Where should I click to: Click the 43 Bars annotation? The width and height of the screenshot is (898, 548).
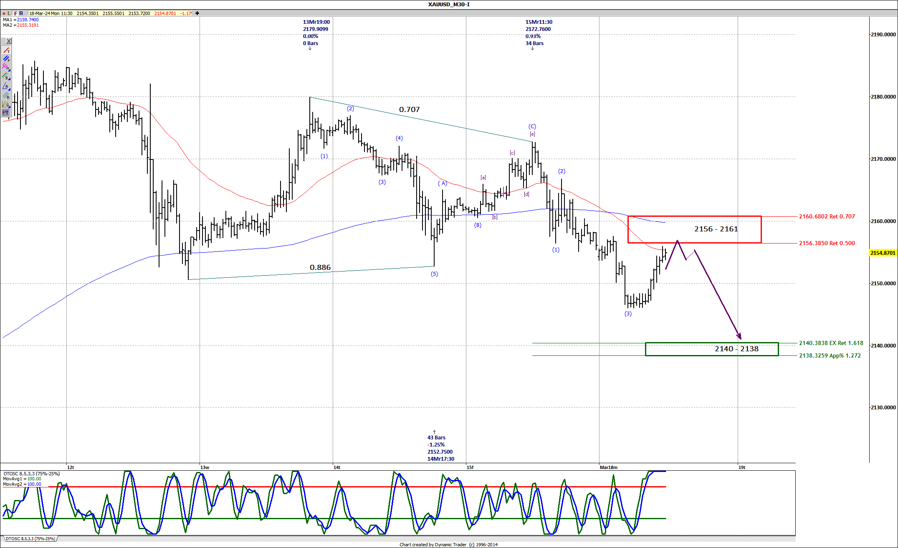coord(436,438)
